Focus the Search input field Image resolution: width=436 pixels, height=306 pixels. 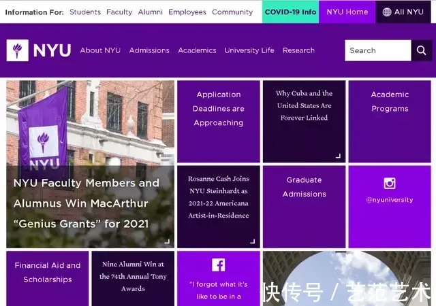point(378,50)
